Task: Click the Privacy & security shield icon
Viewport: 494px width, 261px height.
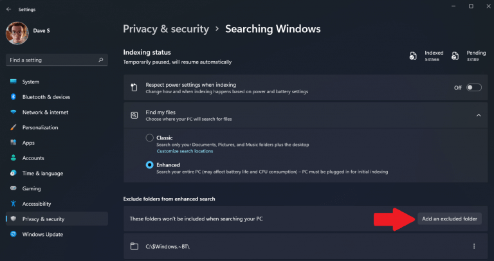Action: (x=14, y=219)
